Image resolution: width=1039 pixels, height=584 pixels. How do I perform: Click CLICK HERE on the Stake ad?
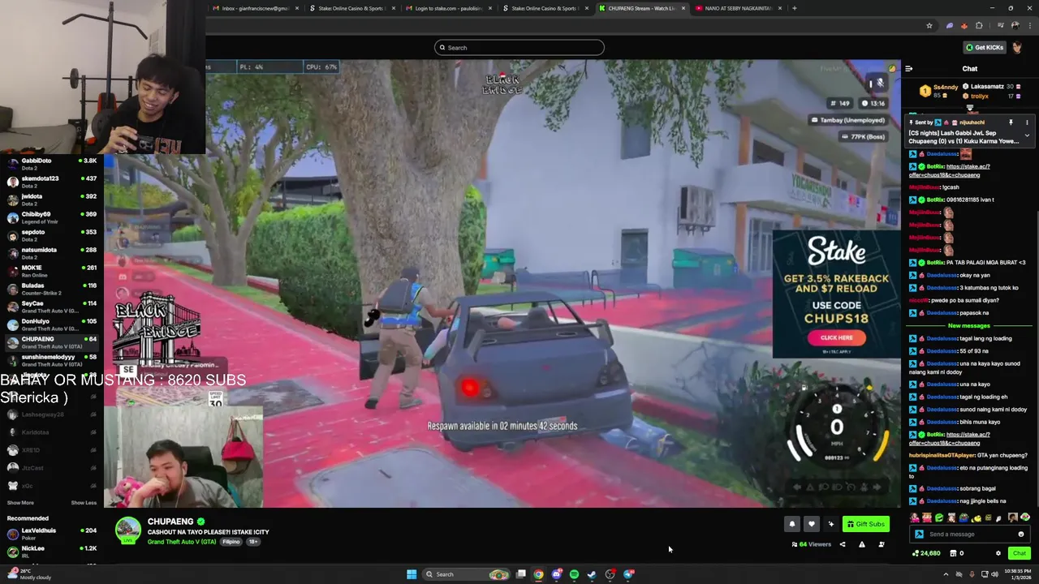pyautogui.click(x=836, y=337)
